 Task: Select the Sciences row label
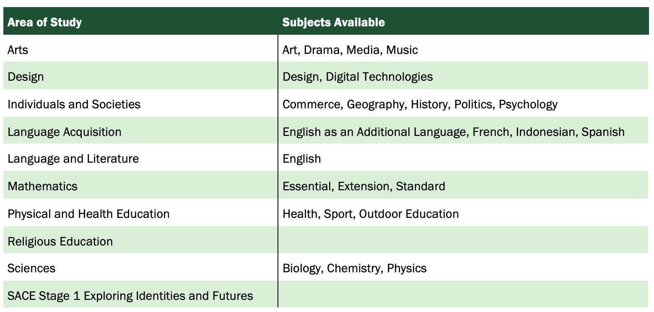(31, 268)
